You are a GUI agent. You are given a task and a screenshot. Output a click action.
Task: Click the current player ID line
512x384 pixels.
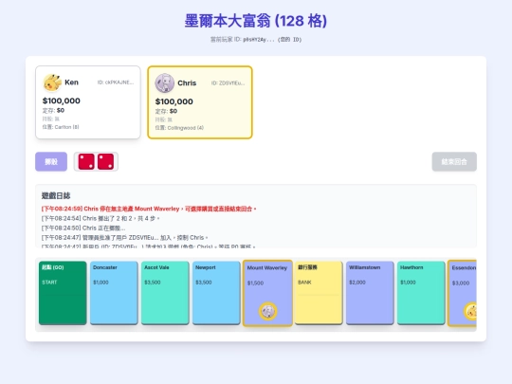256,40
